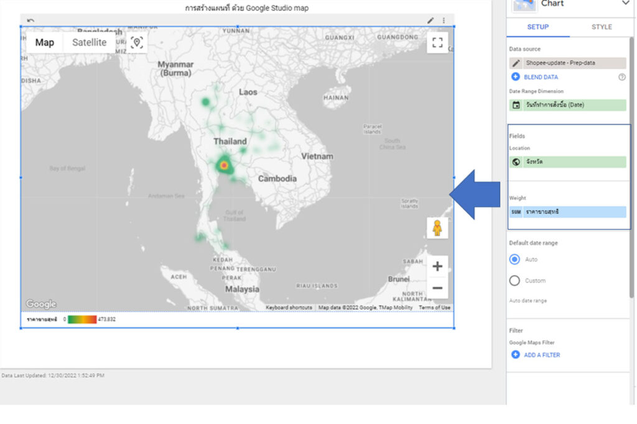The height and width of the screenshot is (424, 637).
Task: Click the setup panel vertical scrollbar
Action: click(x=631, y=167)
